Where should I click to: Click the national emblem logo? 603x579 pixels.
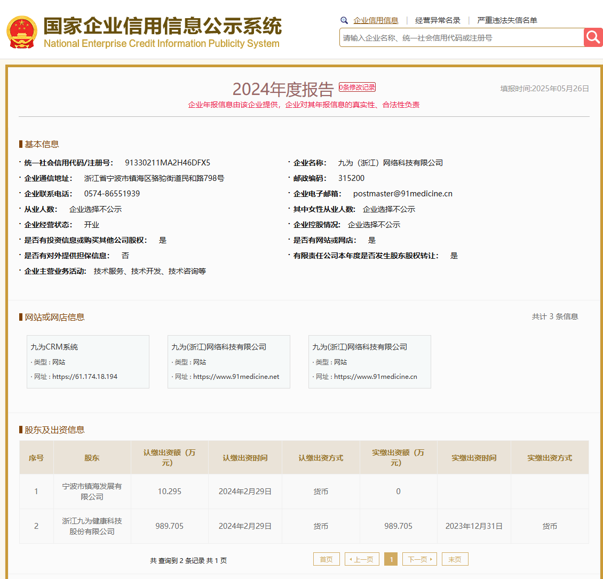tap(22, 31)
